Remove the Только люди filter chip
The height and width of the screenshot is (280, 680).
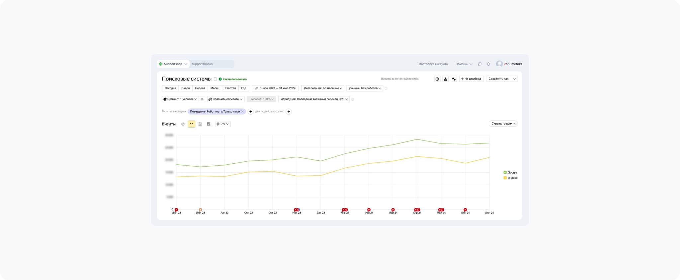(x=243, y=112)
